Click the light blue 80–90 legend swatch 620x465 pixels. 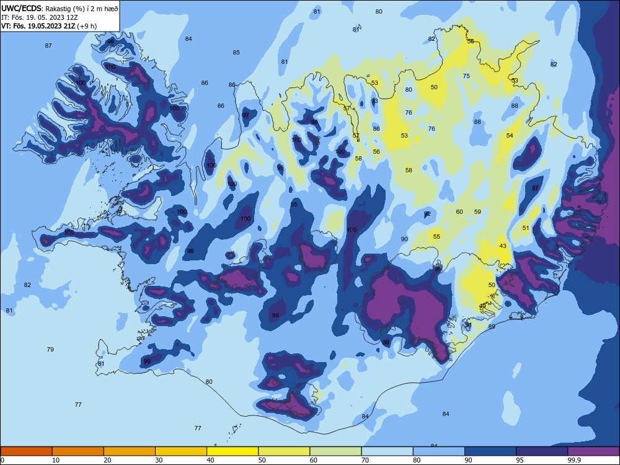[x=439, y=451]
